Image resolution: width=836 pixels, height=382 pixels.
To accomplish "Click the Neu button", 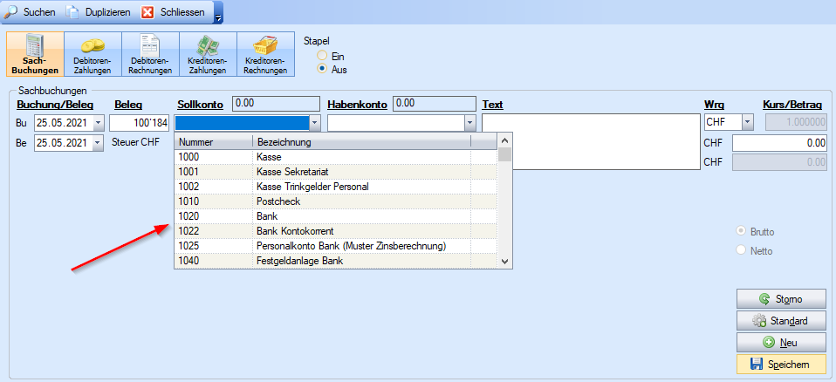I will click(780, 343).
